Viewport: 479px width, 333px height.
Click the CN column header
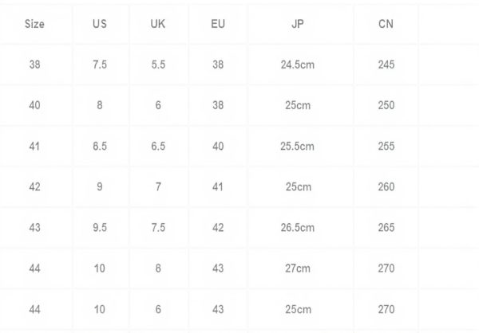pyautogui.click(x=386, y=24)
